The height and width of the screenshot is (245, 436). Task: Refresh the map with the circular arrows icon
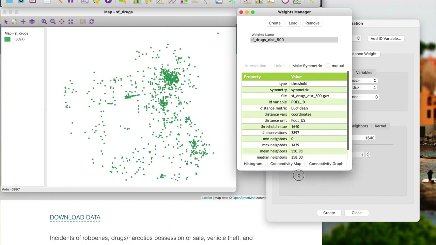click(x=92, y=21)
